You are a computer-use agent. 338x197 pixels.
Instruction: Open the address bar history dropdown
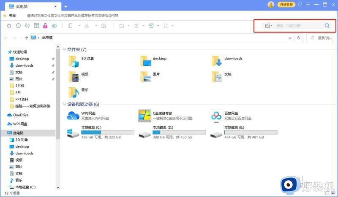pyautogui.click(x=290, y=38)
